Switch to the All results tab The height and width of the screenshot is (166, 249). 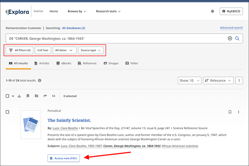point(18,63)
